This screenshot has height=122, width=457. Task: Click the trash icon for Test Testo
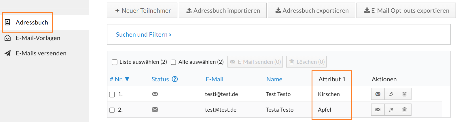tap(404, 94)
